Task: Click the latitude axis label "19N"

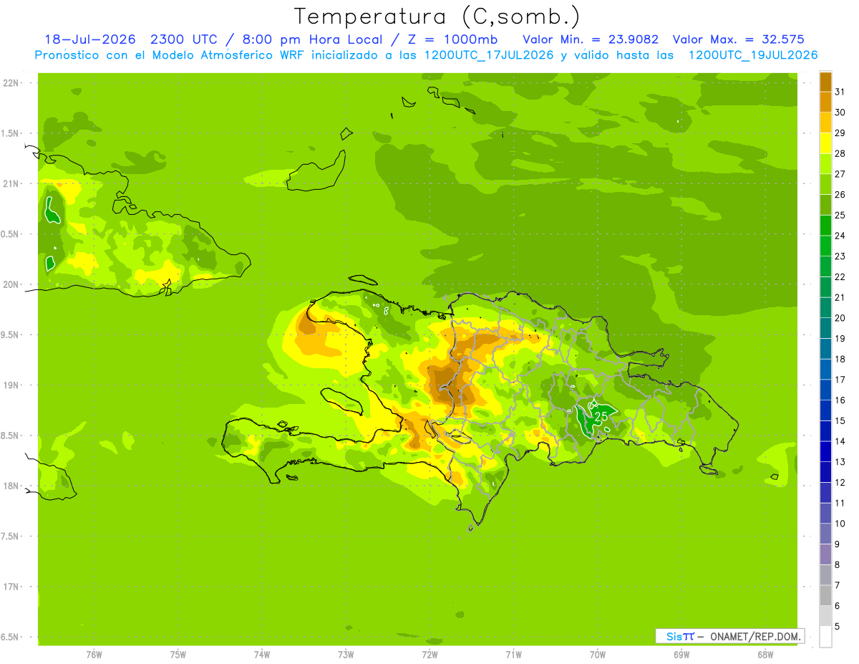Action: point(11,385)
